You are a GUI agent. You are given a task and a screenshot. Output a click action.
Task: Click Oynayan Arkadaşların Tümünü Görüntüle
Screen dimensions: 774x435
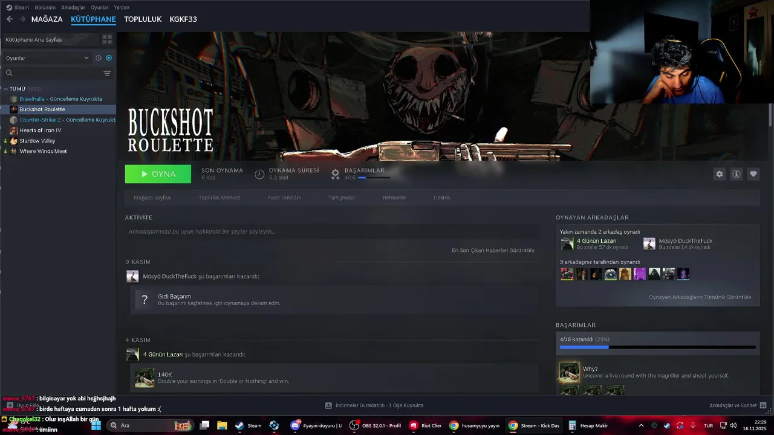(x=700, y=297)
